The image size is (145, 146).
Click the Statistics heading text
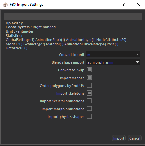coord(14,36)
